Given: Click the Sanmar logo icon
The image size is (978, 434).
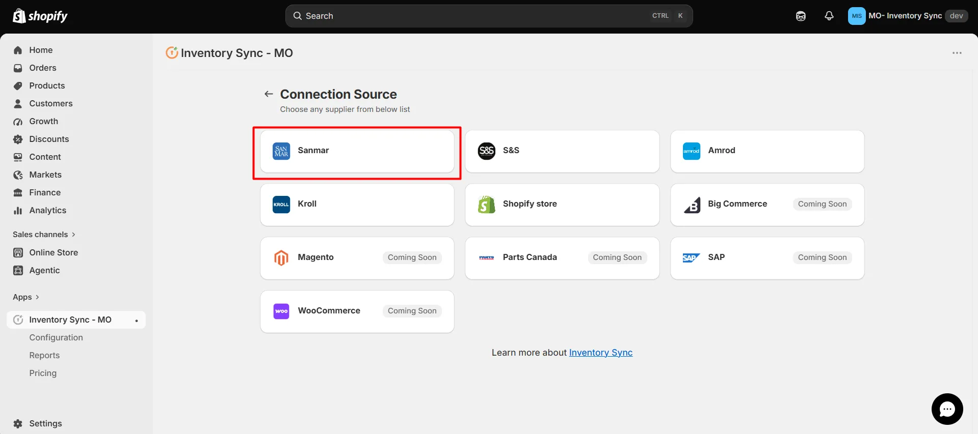Looking at the screenshot, I should tap(281, 151).
